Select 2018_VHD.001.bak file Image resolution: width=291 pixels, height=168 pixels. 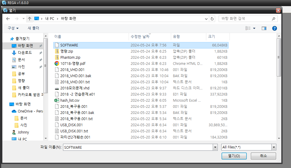point(76,76)
